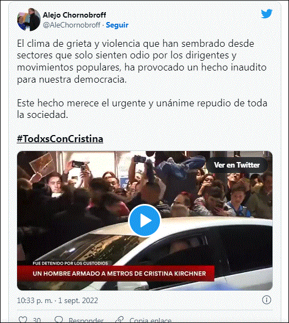The width and height of the screenshot is (289, 323).
Task: Click the chain link icon
Action: tap(120, 320)
